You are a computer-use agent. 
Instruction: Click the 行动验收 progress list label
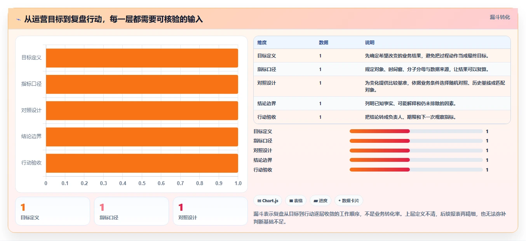point(263,170)
